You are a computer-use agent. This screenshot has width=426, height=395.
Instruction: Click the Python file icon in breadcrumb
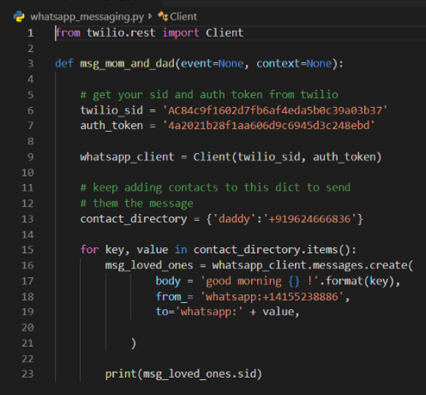click(19, 17)
